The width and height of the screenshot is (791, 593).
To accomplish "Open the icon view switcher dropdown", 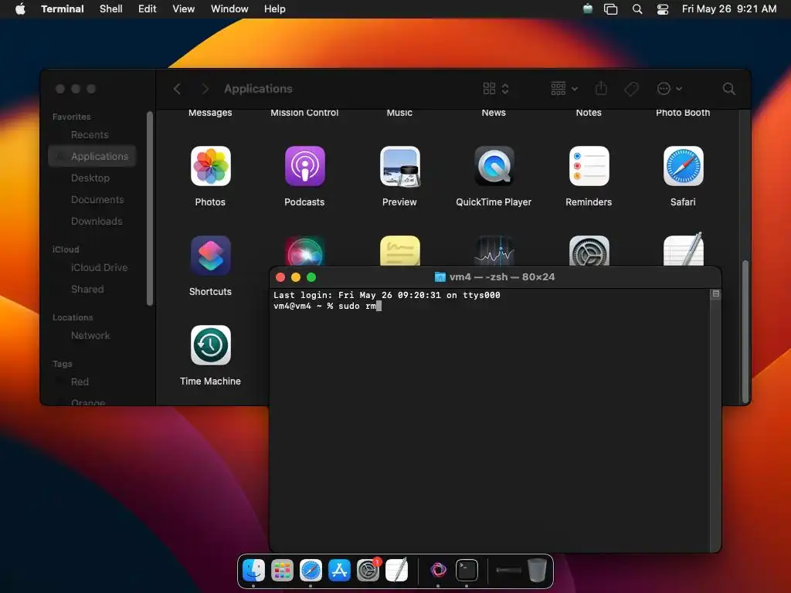I will 495,89.
